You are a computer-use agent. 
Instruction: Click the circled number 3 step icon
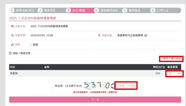tap(68, 10)
